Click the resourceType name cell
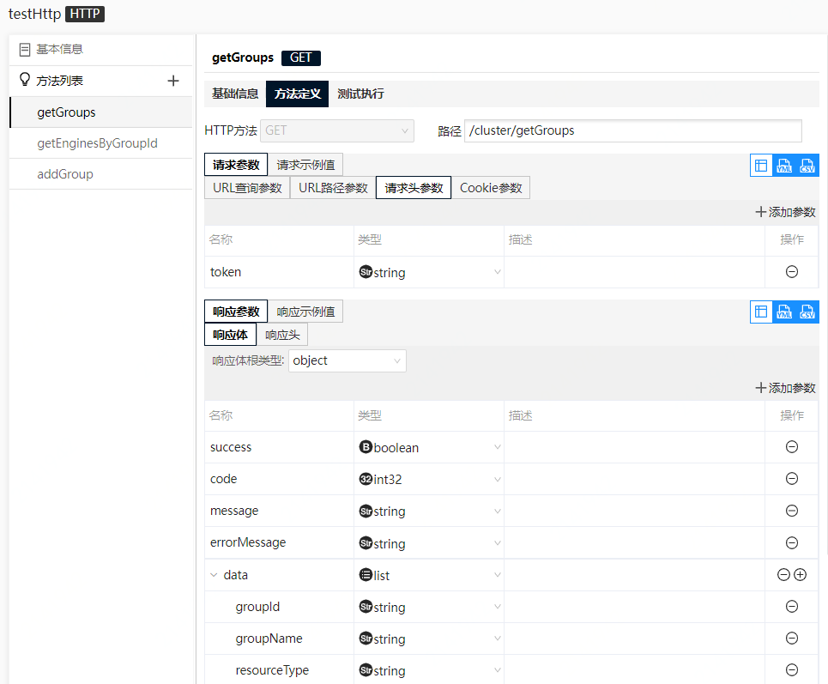Image resolution: width=828 pixels, height=684 pixels. (279, 670)
